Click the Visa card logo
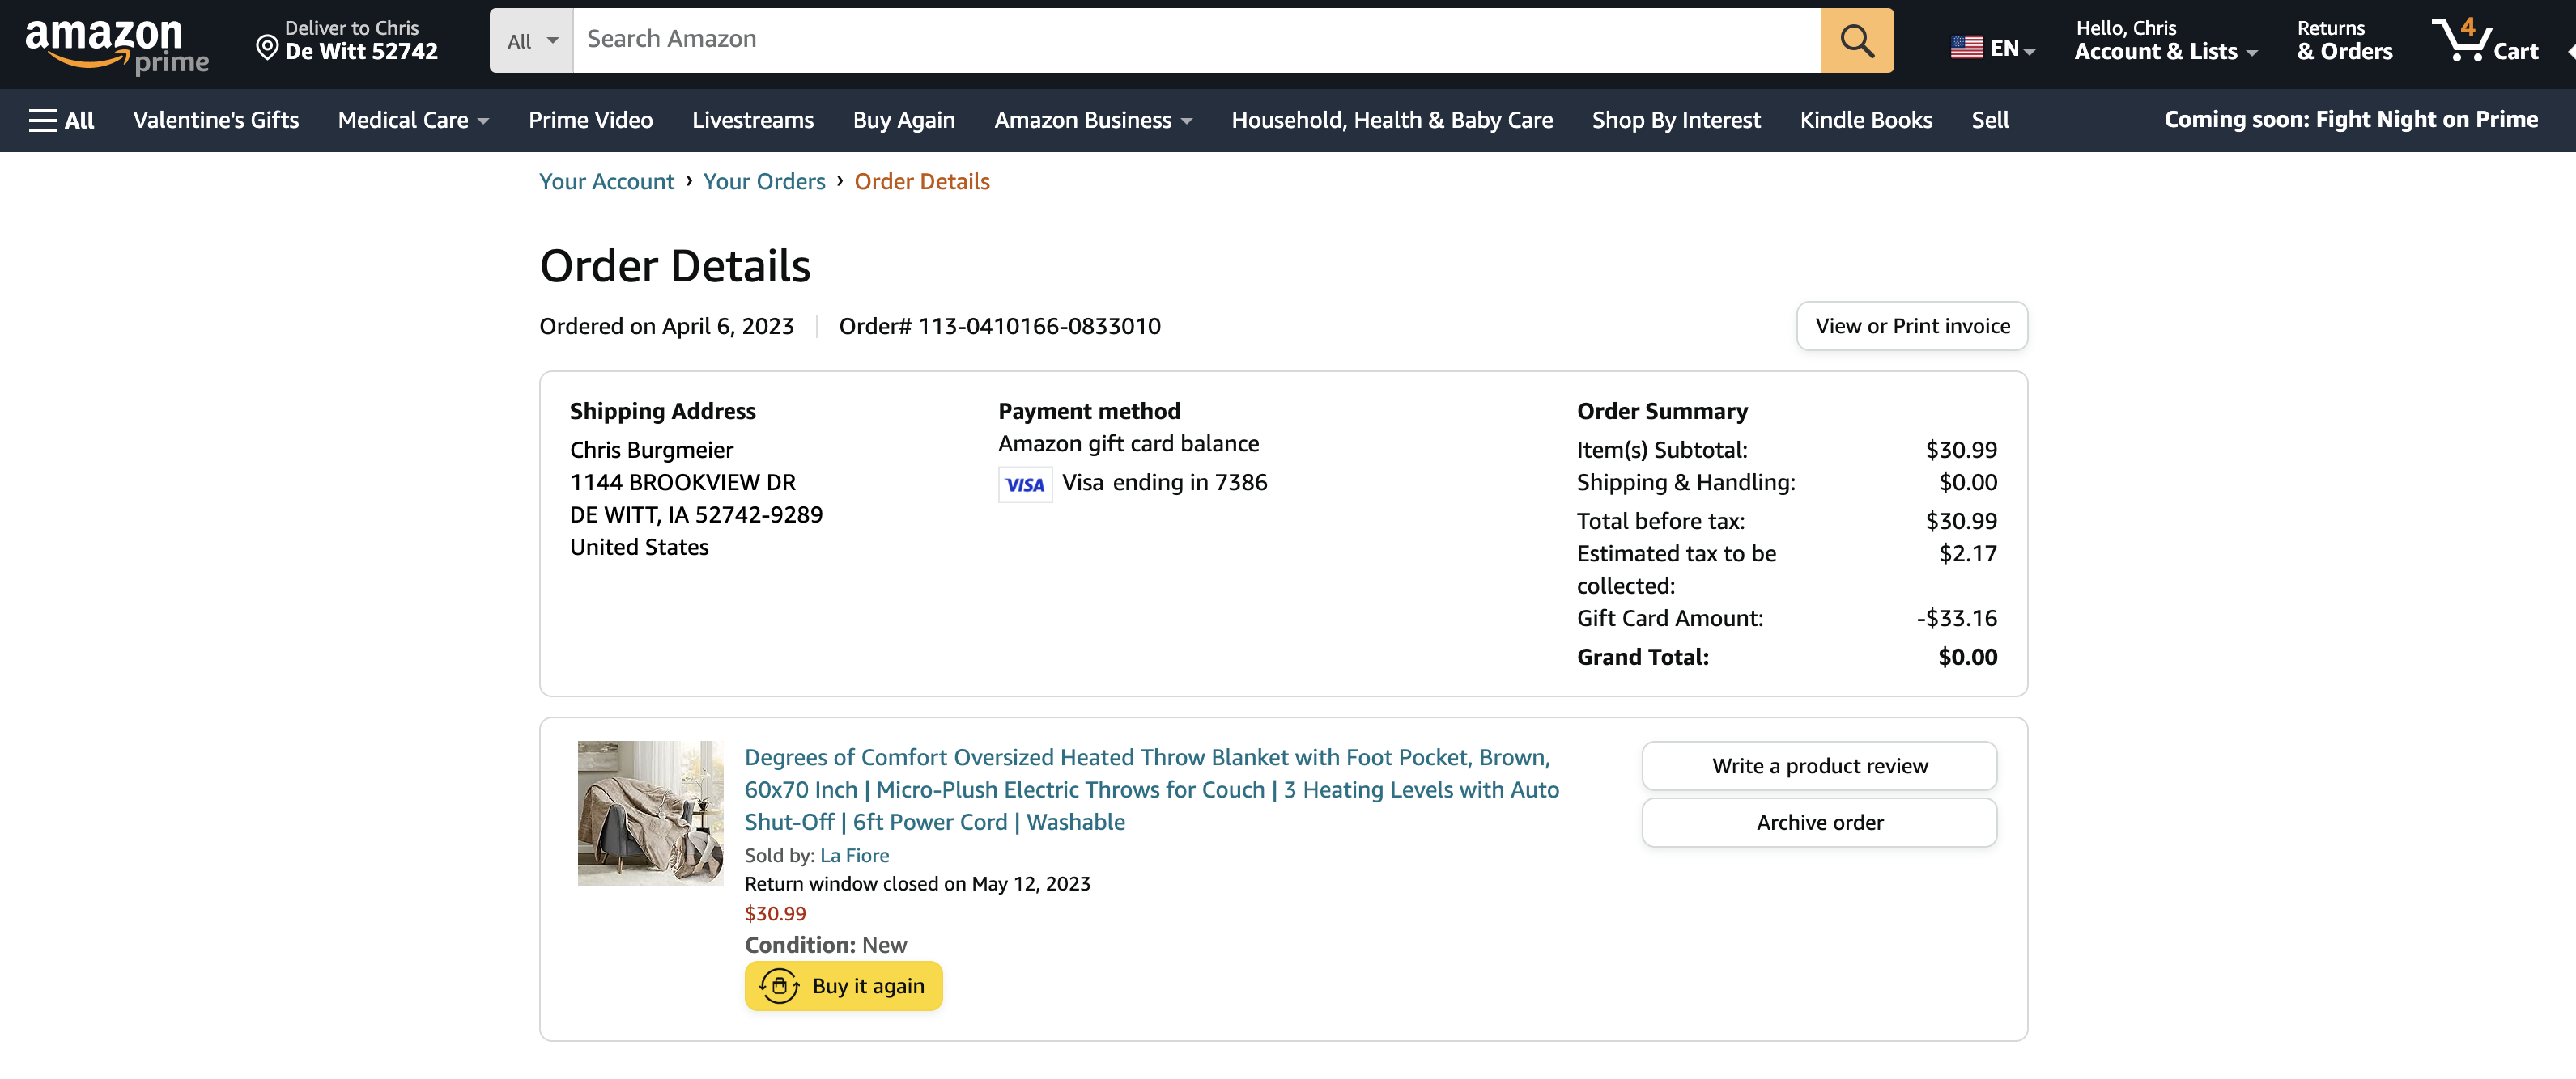 (x=1025, y=484)
